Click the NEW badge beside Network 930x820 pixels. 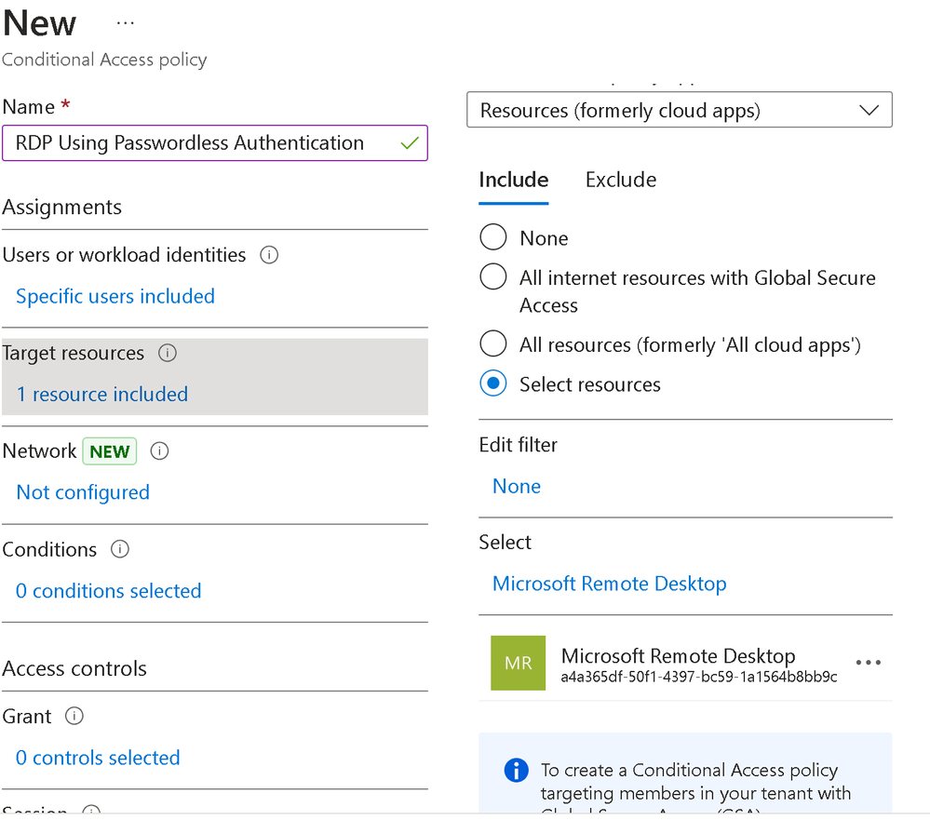110,451
